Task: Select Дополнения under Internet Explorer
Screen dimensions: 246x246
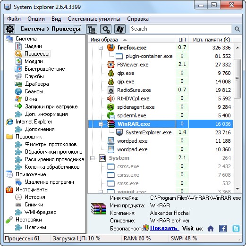Action: 40,129
